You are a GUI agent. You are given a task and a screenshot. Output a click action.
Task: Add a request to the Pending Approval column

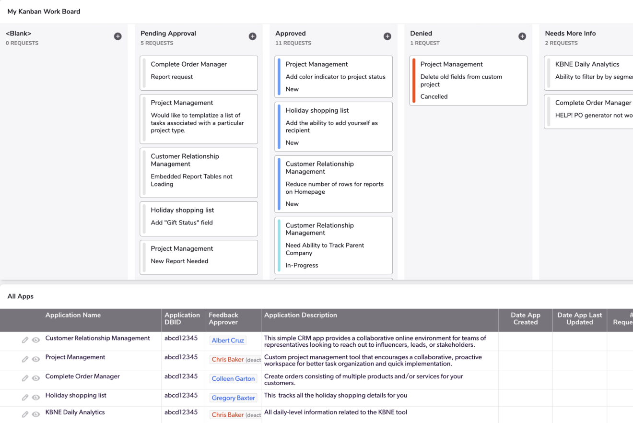tap(252, 36)
